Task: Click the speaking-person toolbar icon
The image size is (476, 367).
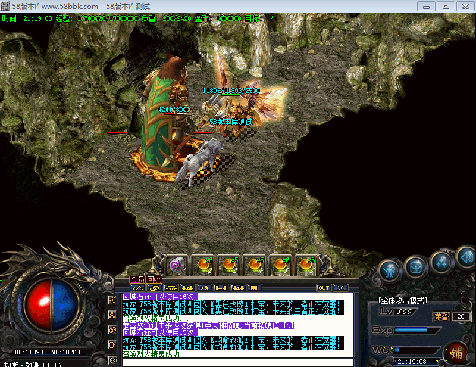Action: click(x=204, y=288)
